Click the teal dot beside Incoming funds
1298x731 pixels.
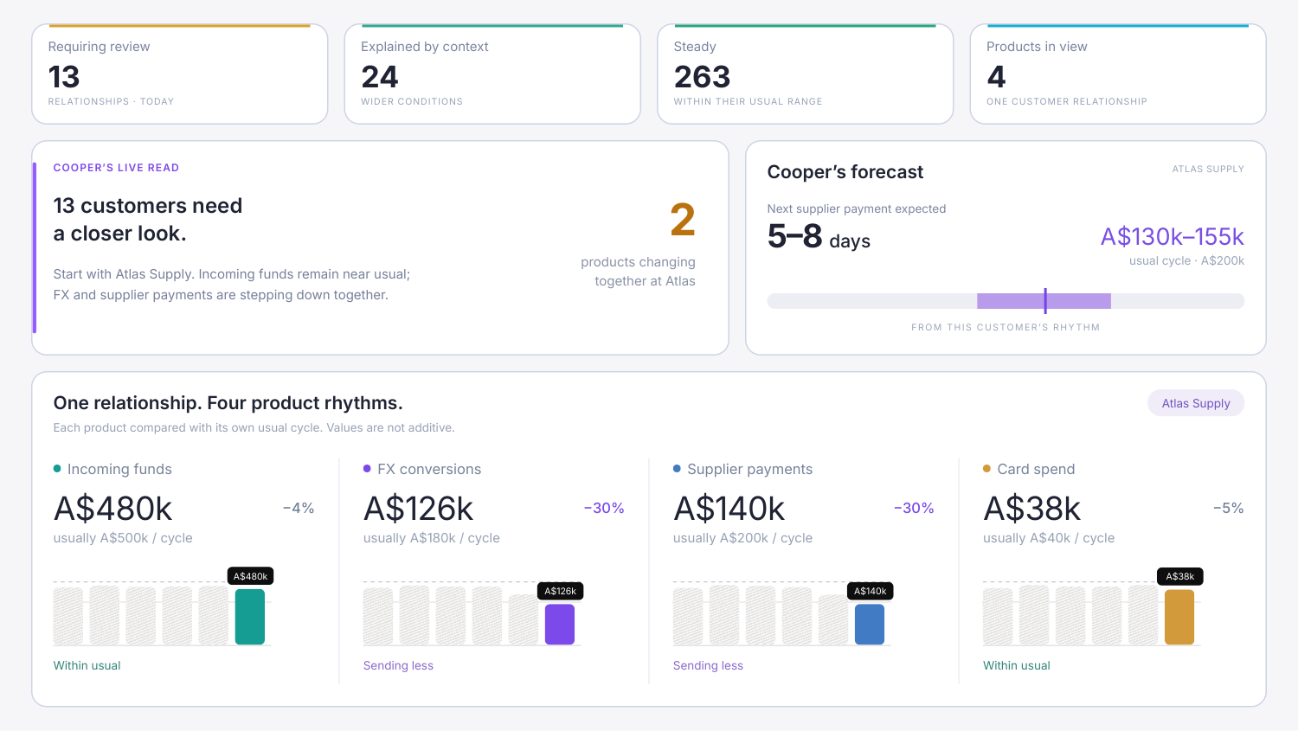point(57,469)
